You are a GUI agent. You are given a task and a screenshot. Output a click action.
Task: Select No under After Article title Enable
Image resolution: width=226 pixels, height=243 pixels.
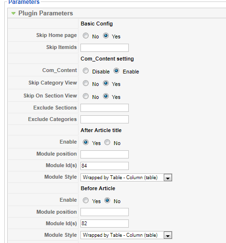(x=107, y=142)
